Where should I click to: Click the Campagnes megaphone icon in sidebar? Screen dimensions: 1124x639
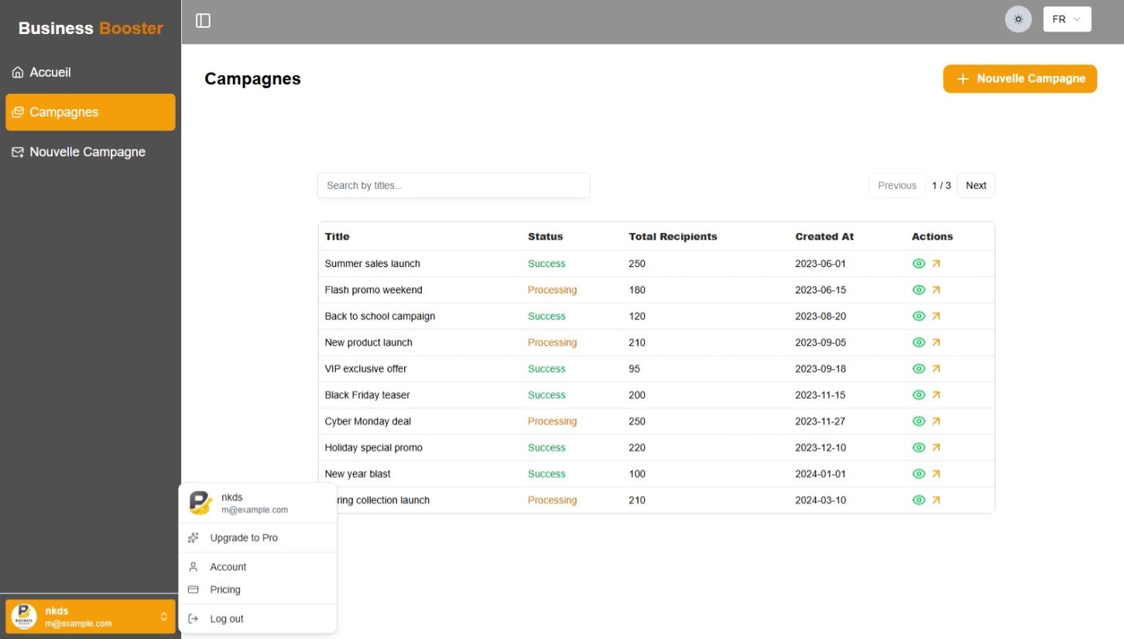pos(17,111)
